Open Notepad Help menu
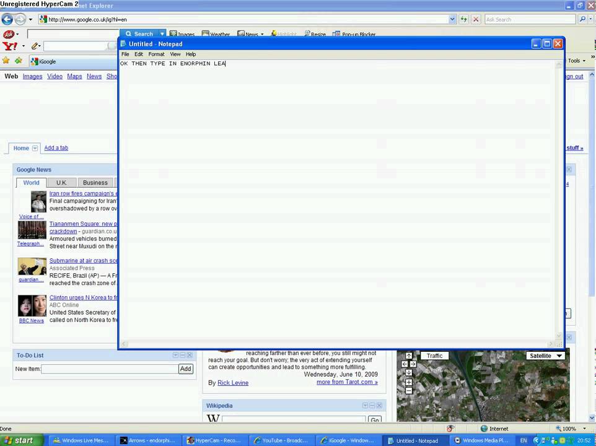Screen dimensions: 596x446 pos(191,55)
